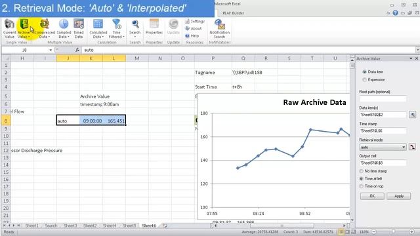Image resolution: width=420 pixels, height=236 pixels.
Task: Click the new sheet tab icon
Action: point(165,226)
